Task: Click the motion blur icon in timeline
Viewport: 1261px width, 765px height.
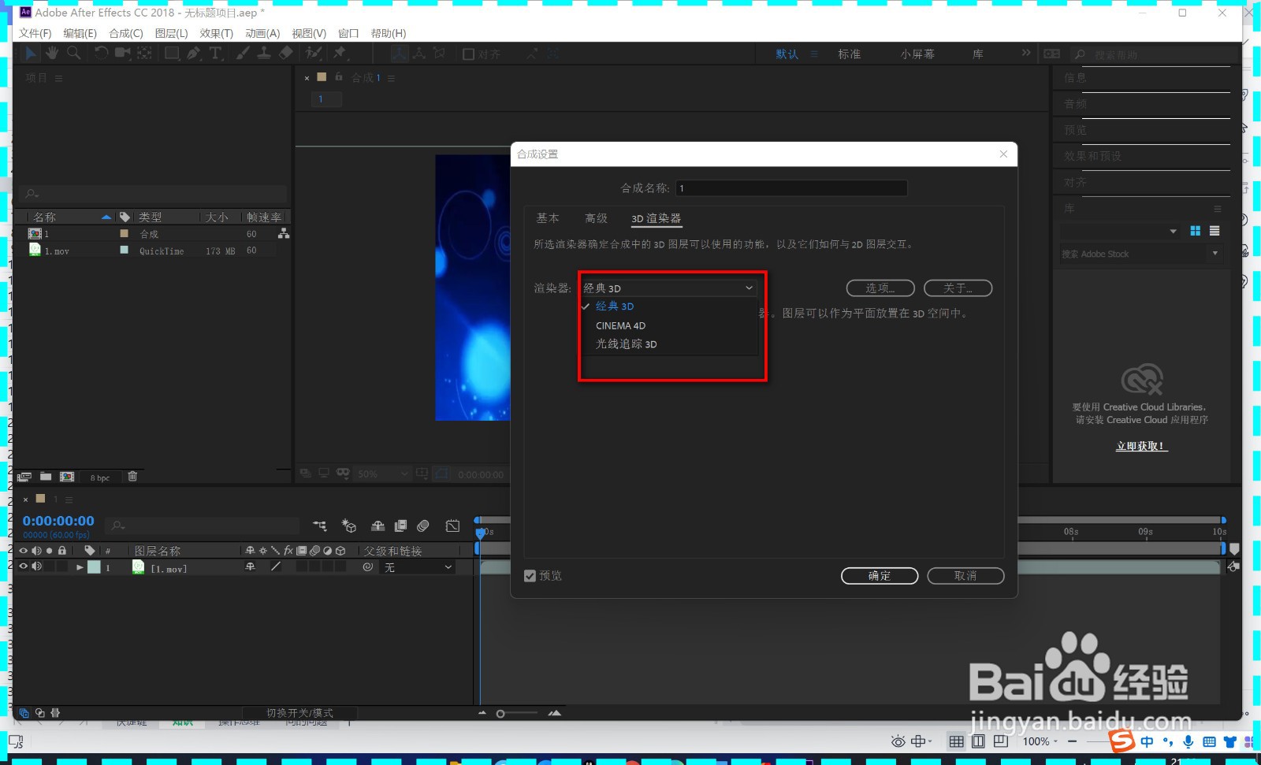Action: pos(423,525)
